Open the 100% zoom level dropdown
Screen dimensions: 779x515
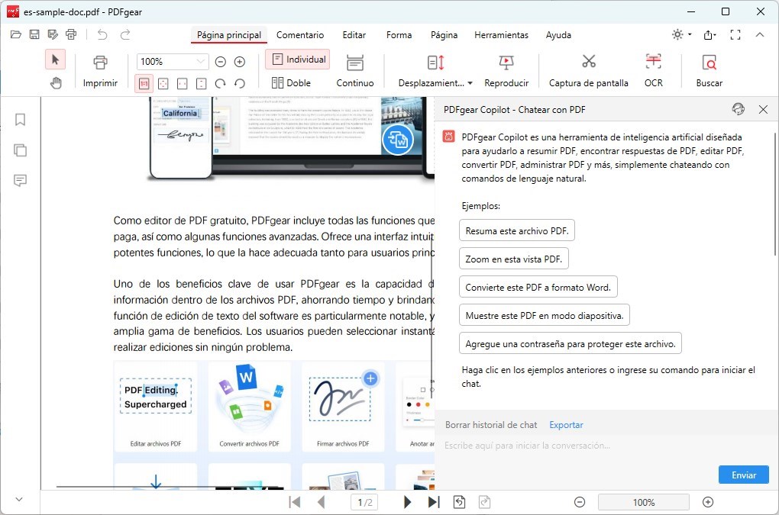(x=200, y=62)
